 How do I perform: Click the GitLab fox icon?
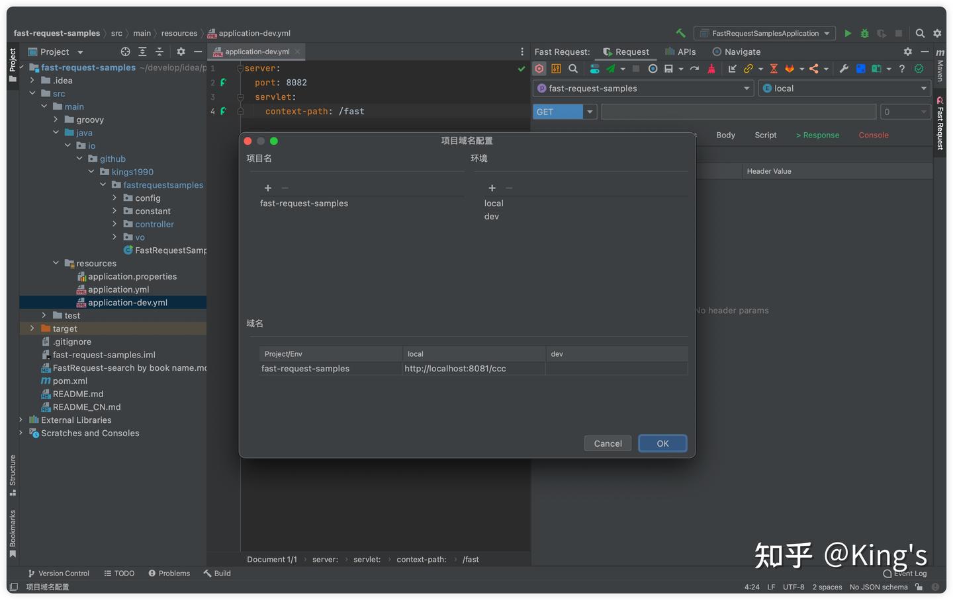pos(790,69)
